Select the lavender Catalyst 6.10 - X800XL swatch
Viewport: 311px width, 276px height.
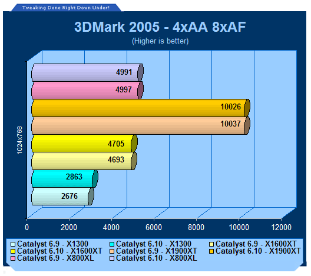pos(112,258)
